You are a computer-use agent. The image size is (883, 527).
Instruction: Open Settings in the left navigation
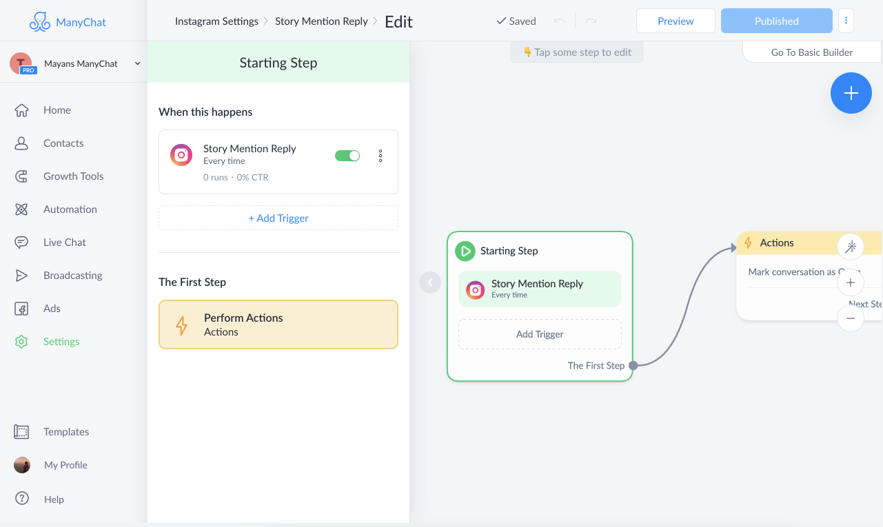pyautogui.click(x=61, y=342)
